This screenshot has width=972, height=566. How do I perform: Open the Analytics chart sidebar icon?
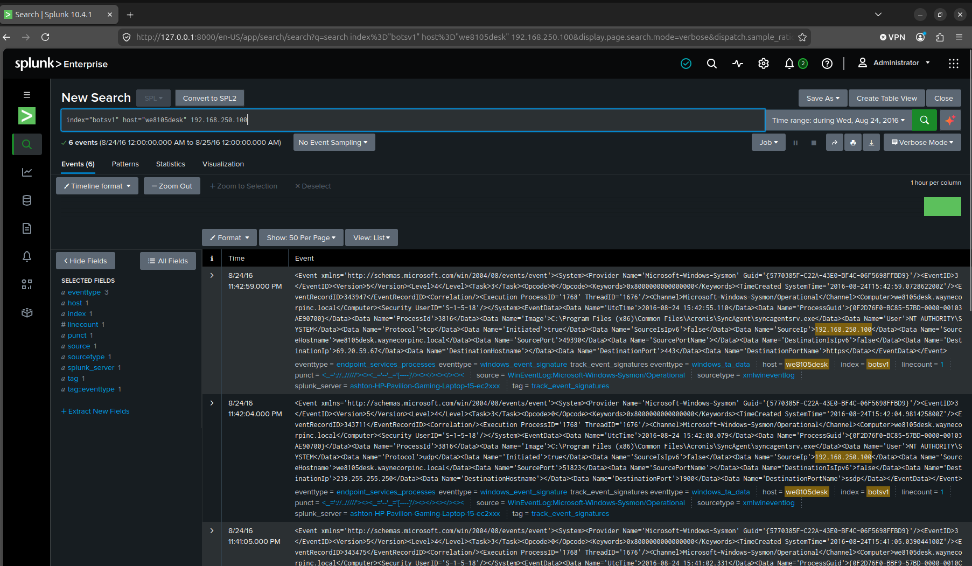(27, 172)
